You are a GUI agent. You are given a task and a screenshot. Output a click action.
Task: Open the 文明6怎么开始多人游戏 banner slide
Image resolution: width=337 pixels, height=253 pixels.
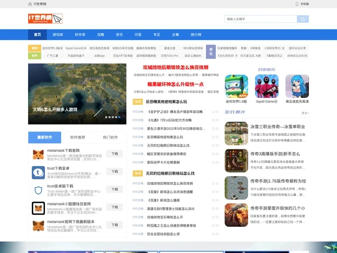point(77,94)
